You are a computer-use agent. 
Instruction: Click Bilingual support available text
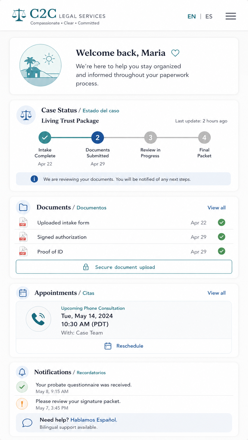[69, 427]
